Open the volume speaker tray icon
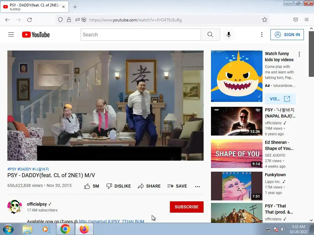314x235 pixels. click(283, 229)
